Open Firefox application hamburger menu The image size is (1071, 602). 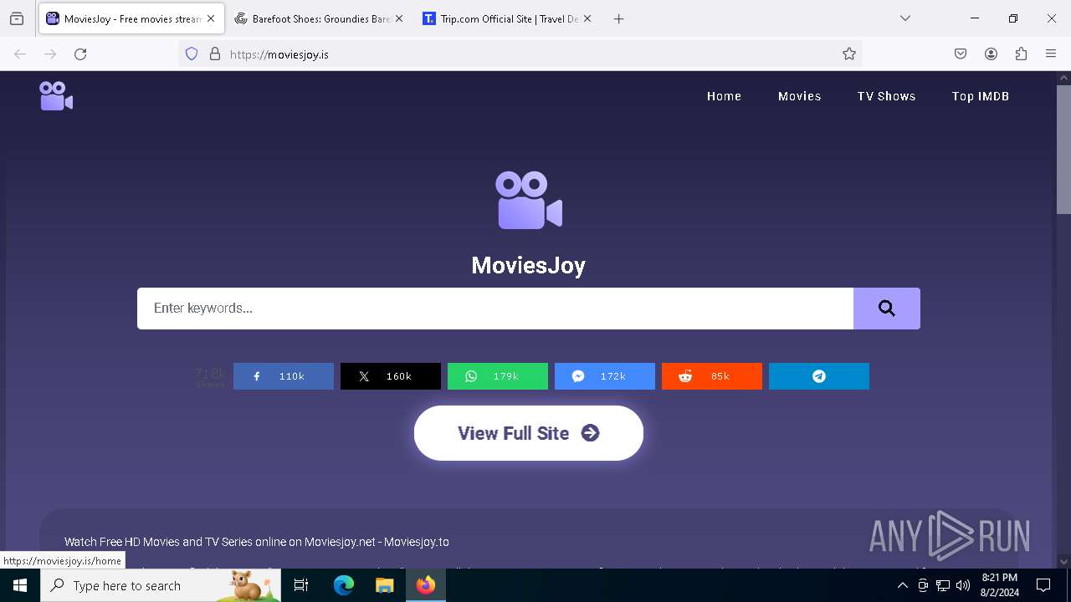pyautogui.click(x=1051, y=54)
